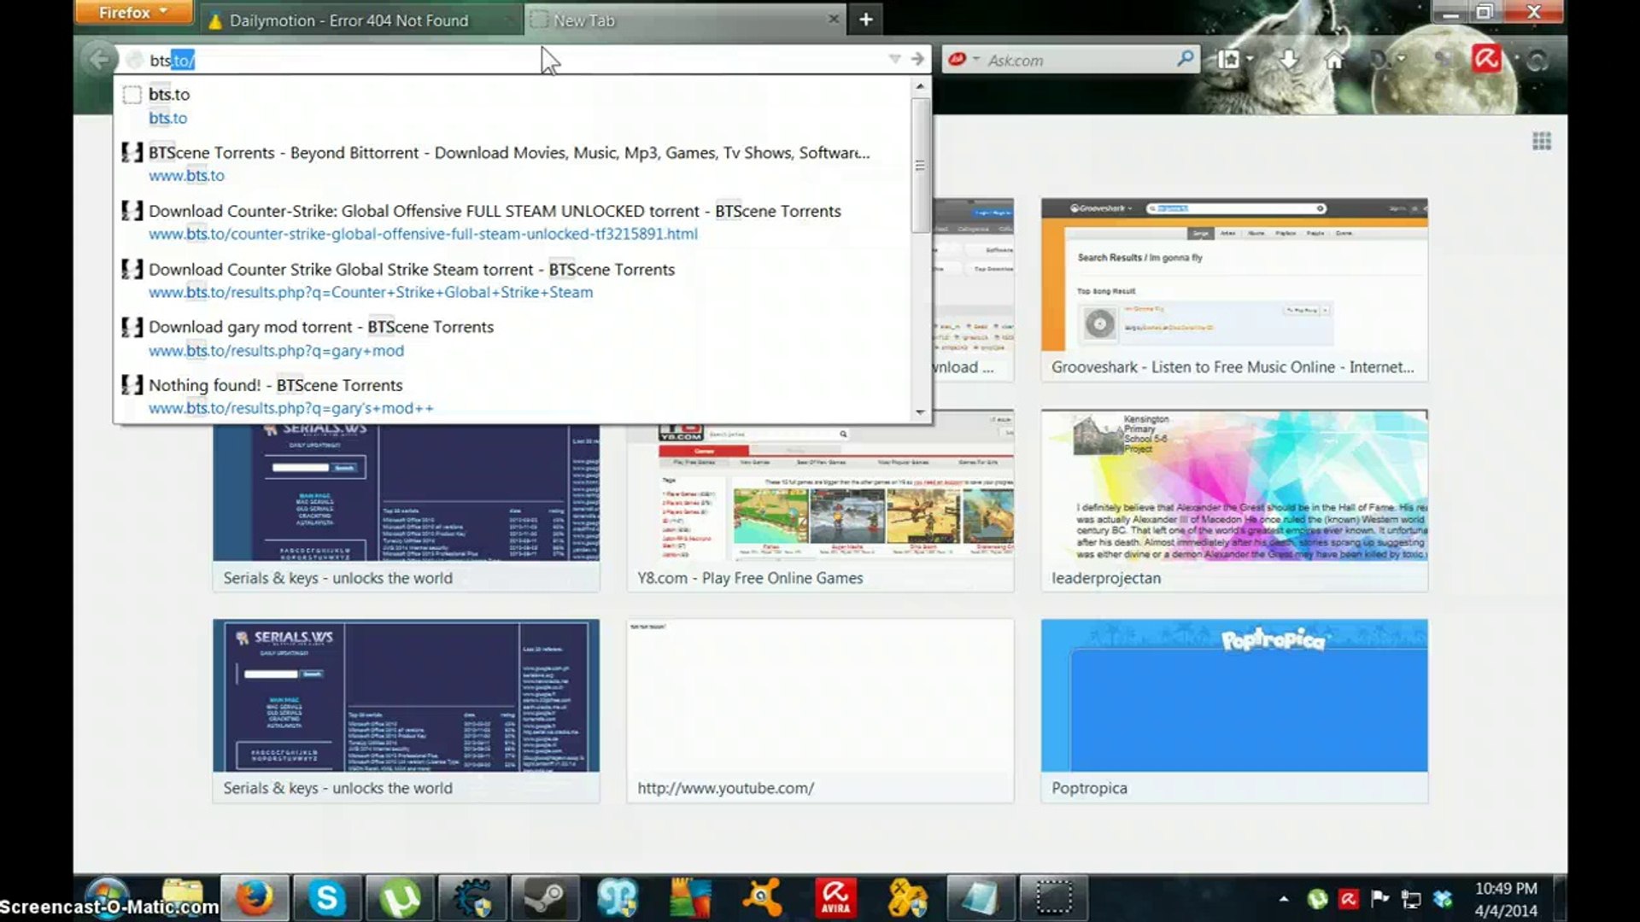Open the Poptropica thumbnail tile
The width and height of the screenshot is (1640, 922).
(x=1233, y=709)
